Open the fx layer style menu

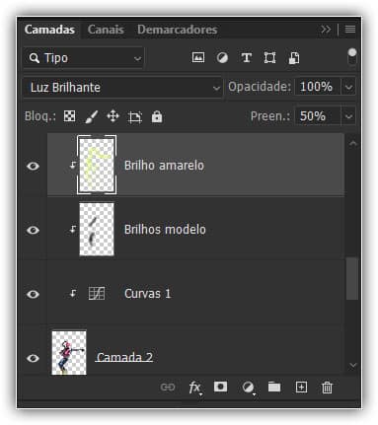point(194,388)
